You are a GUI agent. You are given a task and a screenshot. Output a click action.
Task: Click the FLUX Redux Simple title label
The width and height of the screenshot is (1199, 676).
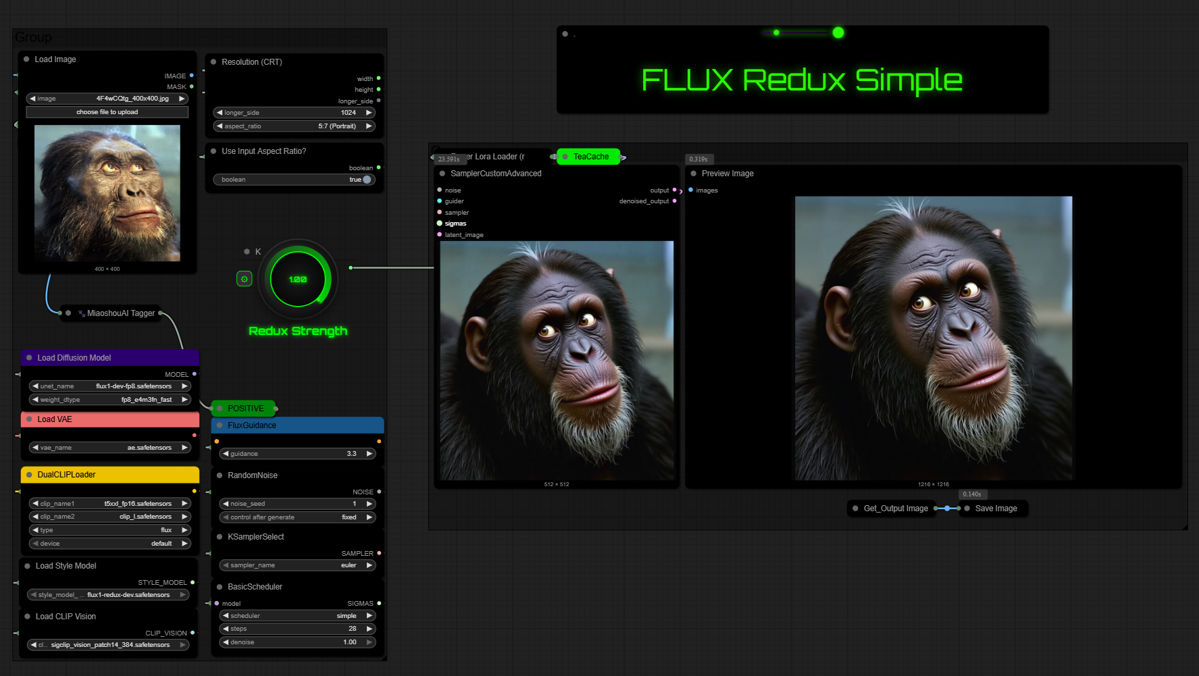pos(802,80)
